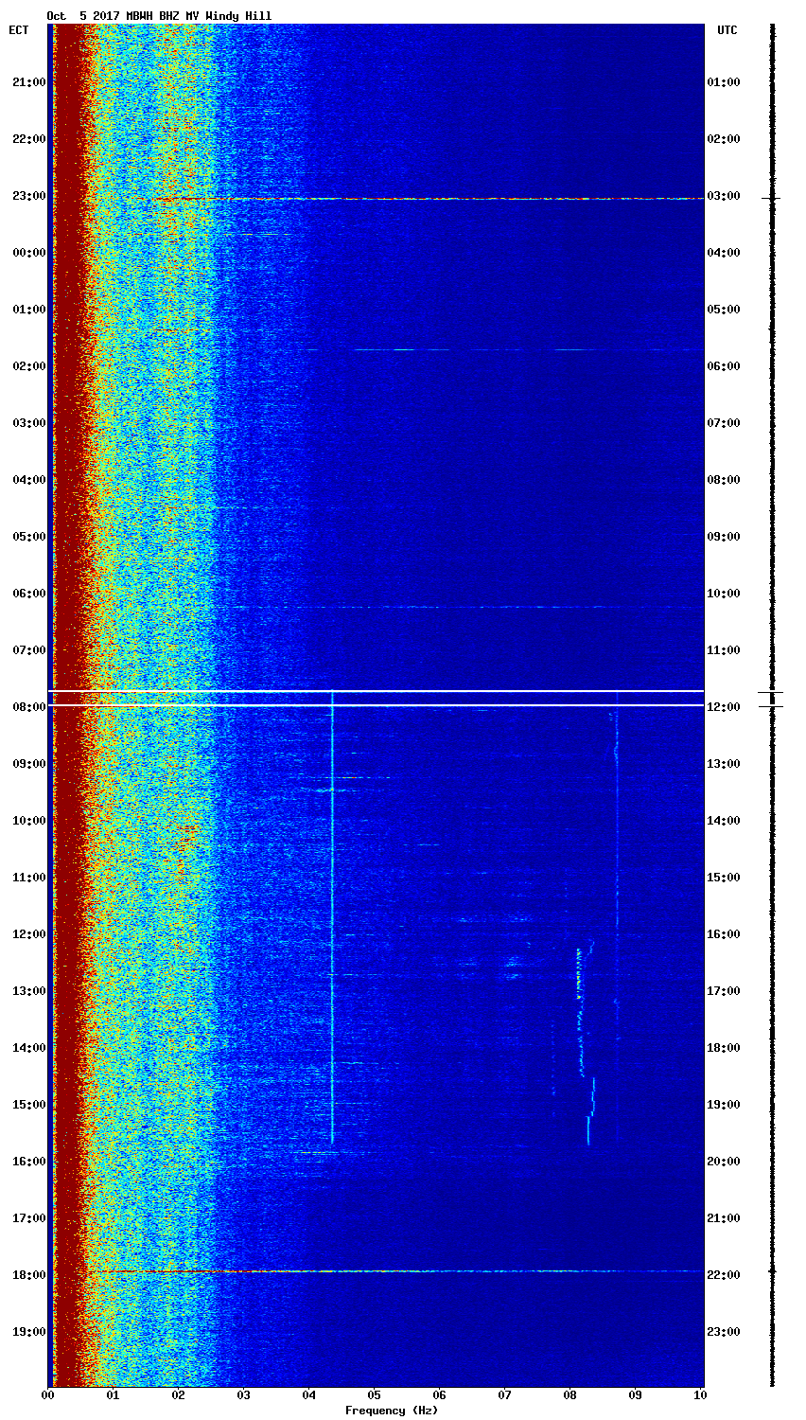The width and height of the screenshot is (806, 1420).
Task: Click the UTC time label 12:00
Action: coord(724,707)
